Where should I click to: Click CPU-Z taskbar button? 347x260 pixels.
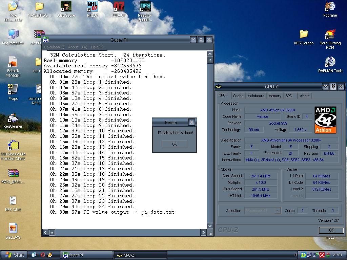click(141, 255)
